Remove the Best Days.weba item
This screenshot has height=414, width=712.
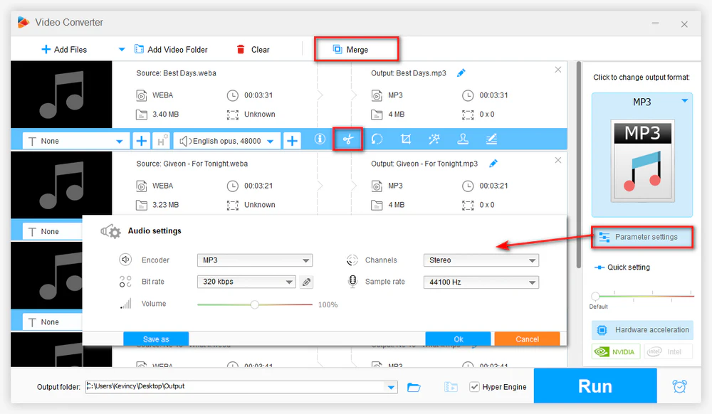558,70
